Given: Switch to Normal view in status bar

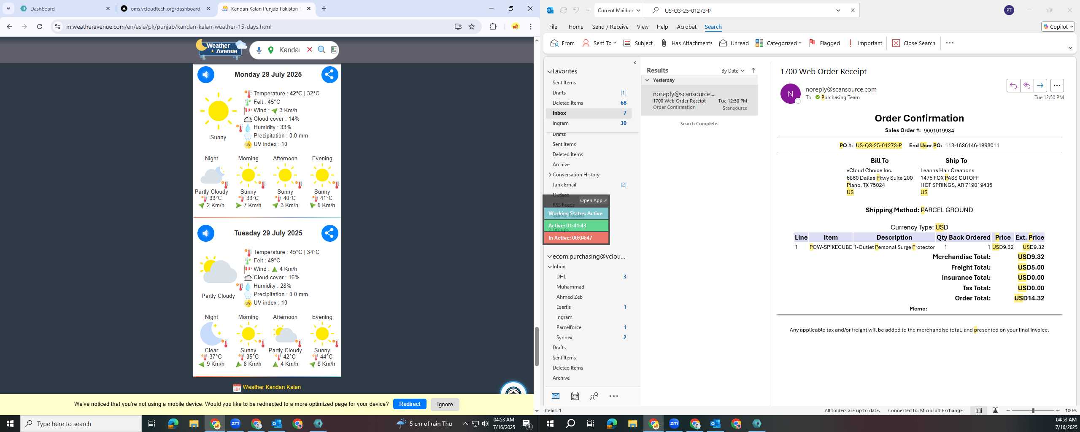Looking at the screenshot, I should coord(978,410).
